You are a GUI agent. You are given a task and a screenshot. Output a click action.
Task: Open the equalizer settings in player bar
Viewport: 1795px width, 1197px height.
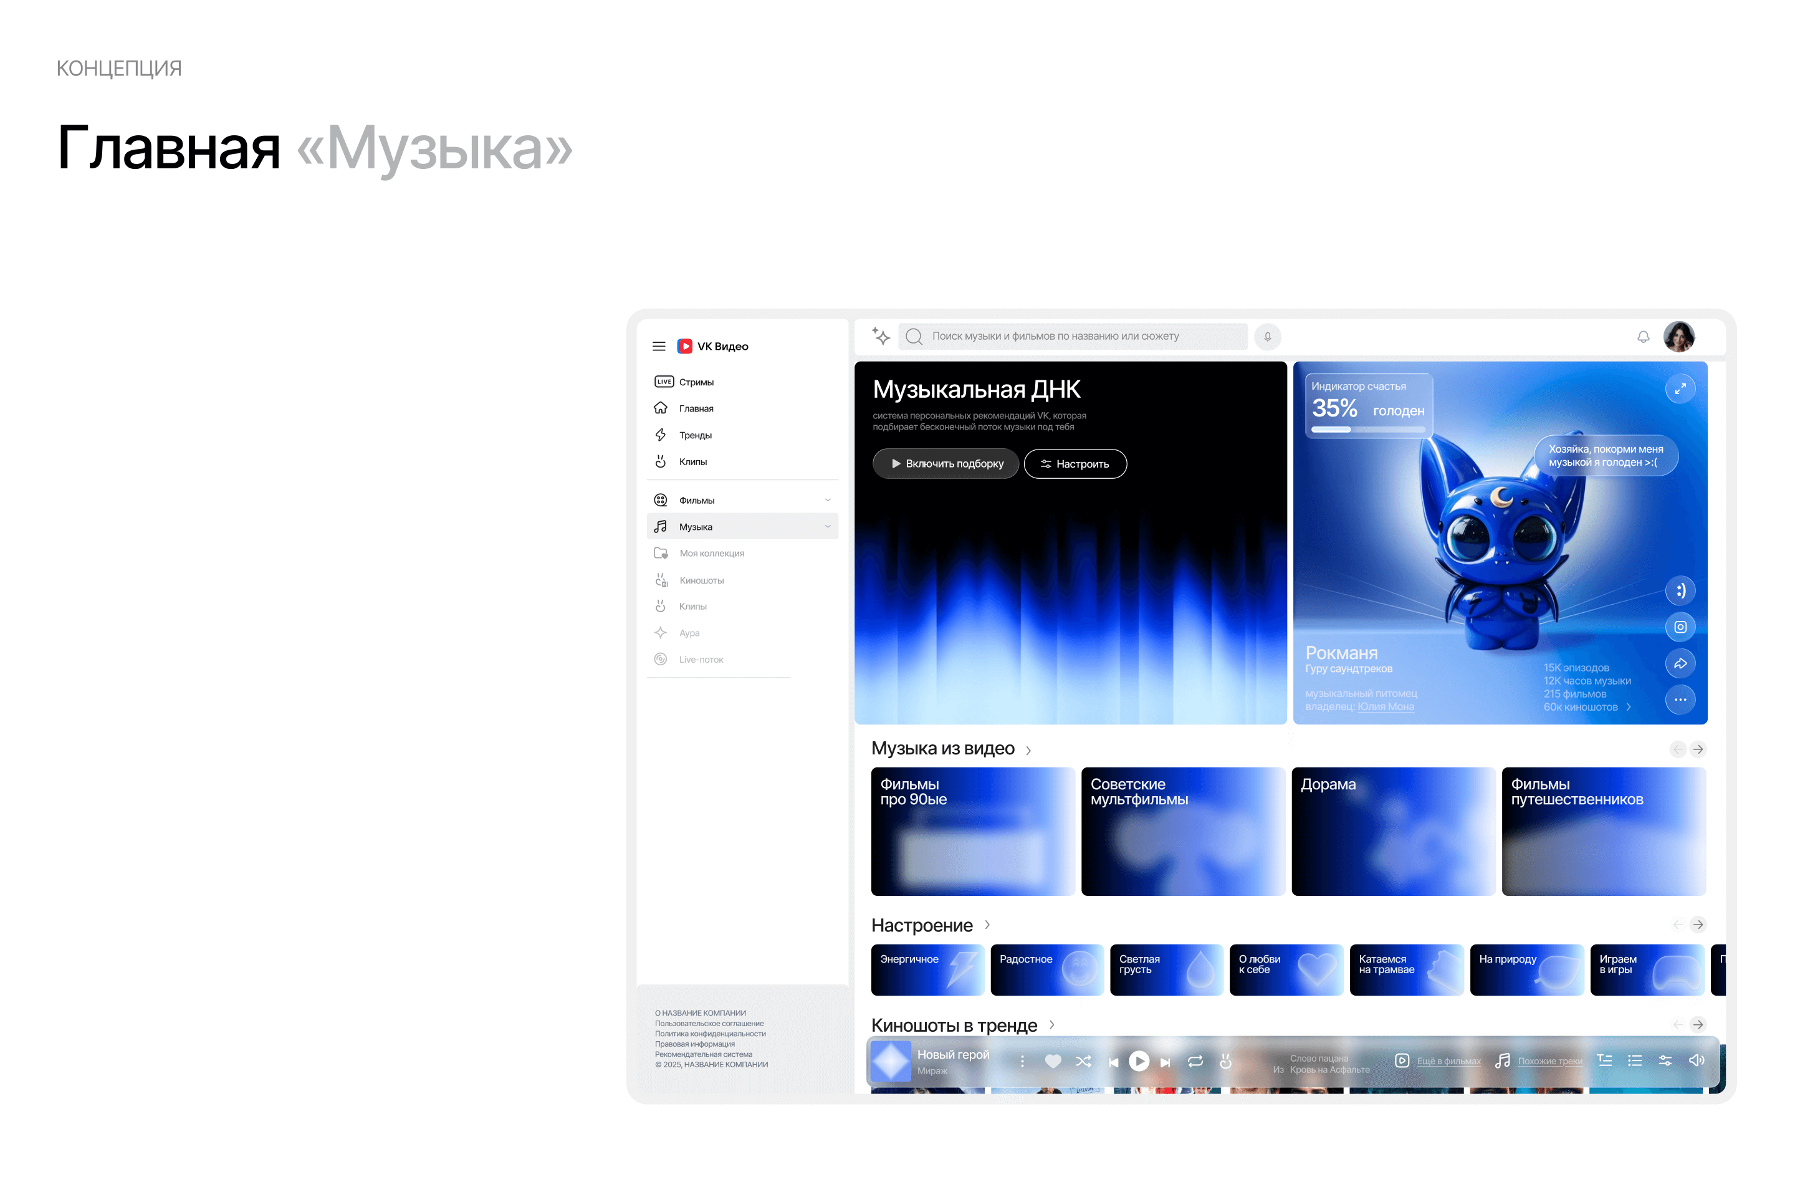pyautogui.click(x=1665, y=1060)
